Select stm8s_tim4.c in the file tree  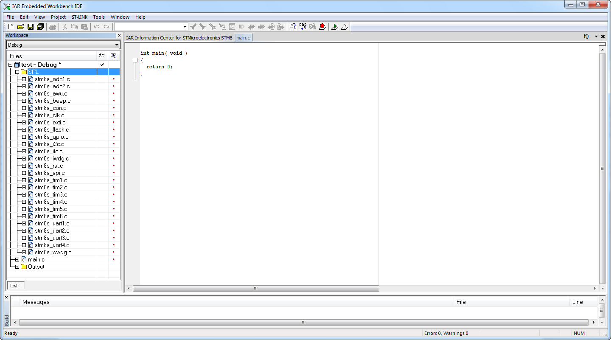click(51, 202)
